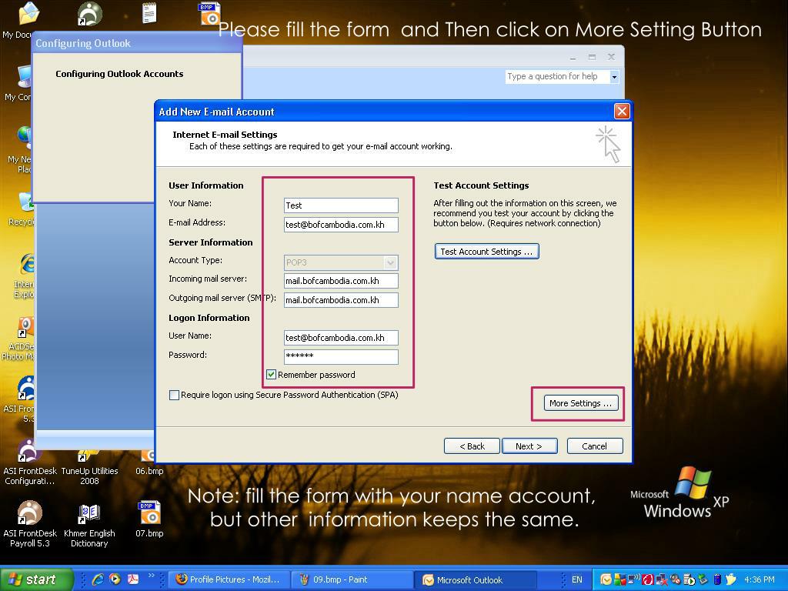The width and height of the screenshot is (788, 591).
Task: Click the Your Name input field
Action: pos(341,205)
